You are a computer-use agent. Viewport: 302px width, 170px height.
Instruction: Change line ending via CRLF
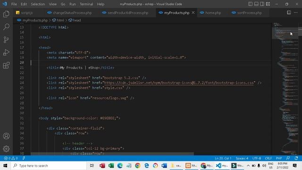268,158
